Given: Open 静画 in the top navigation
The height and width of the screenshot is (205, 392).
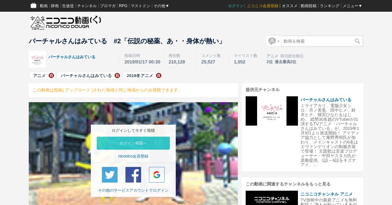Looking at the screenshot, I should coord(55,6).
